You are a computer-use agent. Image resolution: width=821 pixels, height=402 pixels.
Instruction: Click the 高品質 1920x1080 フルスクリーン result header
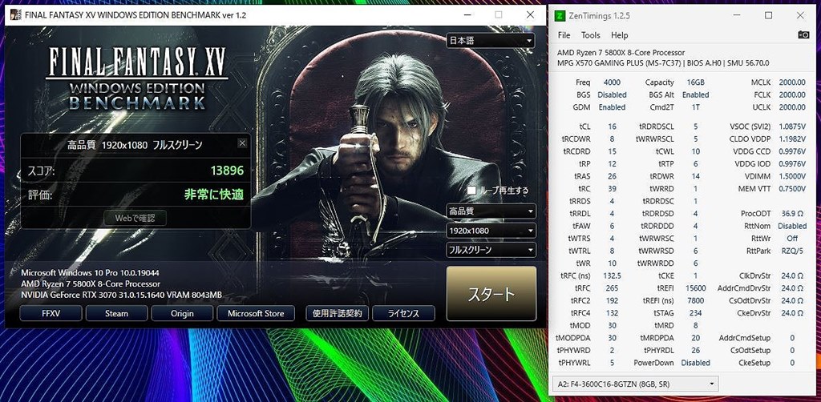pyautogui.click(x=135, y=145)
